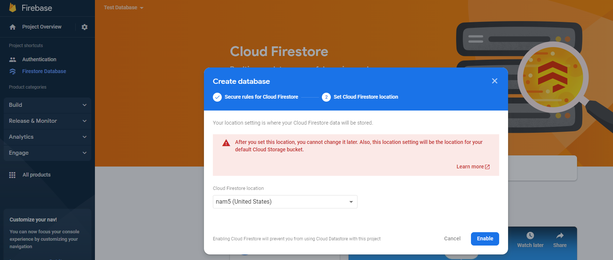The image size is (613, 260).
Task: Click the location setting description text
Action: tap(293, 123)
